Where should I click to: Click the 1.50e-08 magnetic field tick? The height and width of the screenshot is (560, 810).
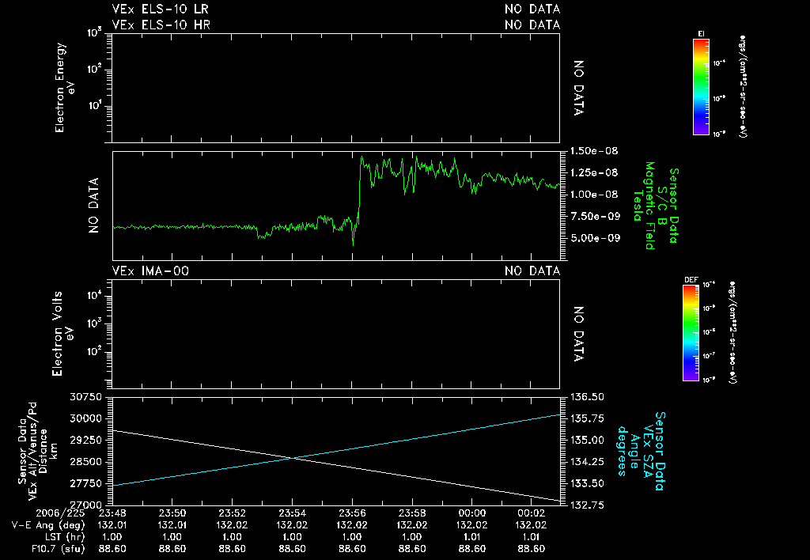[x=593, y=151]
